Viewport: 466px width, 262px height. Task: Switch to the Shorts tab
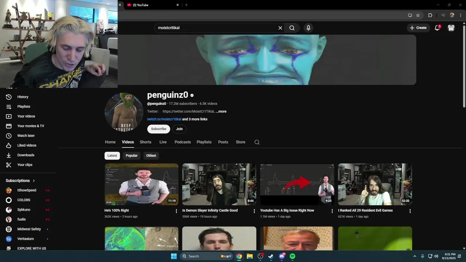(146, 142)
